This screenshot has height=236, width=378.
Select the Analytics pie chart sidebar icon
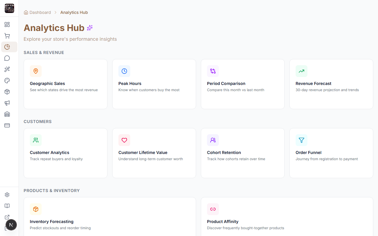click(x=7, y=47)
